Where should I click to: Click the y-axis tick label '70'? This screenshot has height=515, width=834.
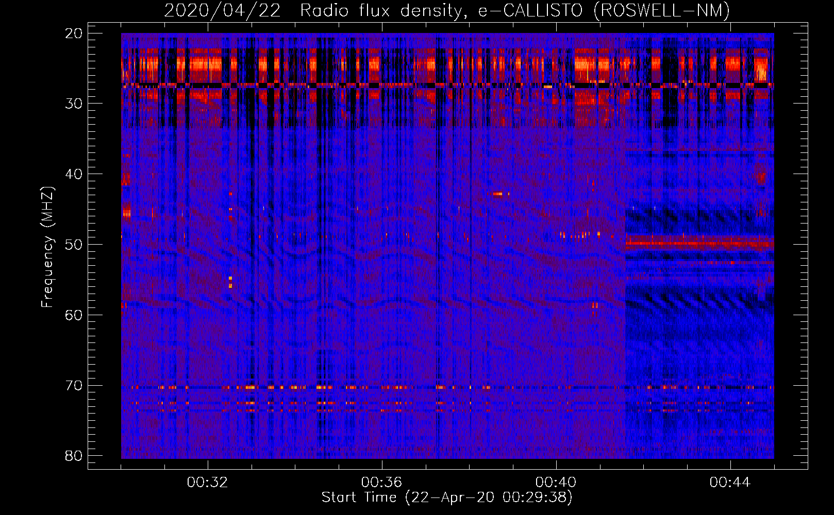click(74, 386)
